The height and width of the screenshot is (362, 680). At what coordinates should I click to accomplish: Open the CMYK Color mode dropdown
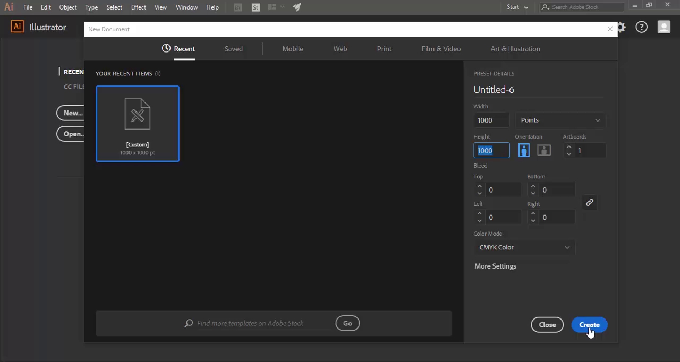[524, 247]
